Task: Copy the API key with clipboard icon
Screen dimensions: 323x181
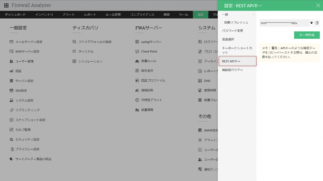Action: (317, 23)
